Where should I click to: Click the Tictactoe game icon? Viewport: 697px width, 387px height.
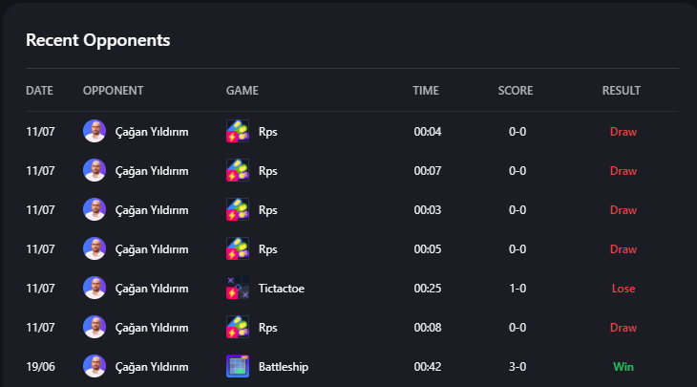tap(238, 288)
